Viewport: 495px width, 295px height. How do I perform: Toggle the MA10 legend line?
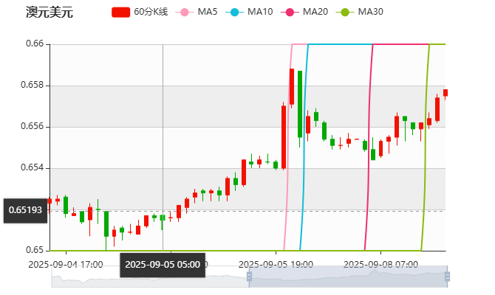[x=249, y=12]
